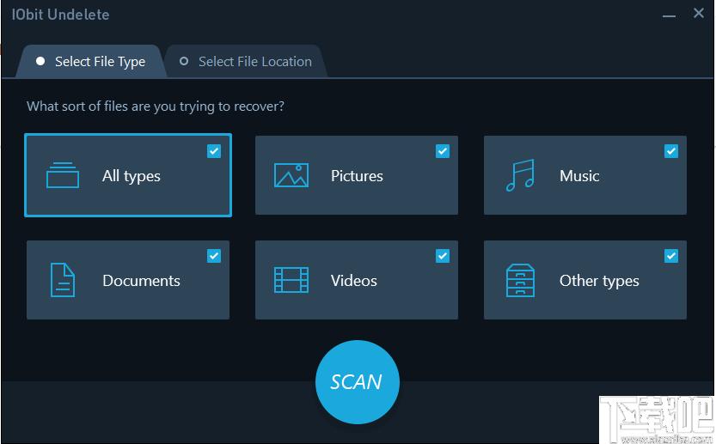Open the Select File Type tab
716x444 pixels.
[89, 62]
